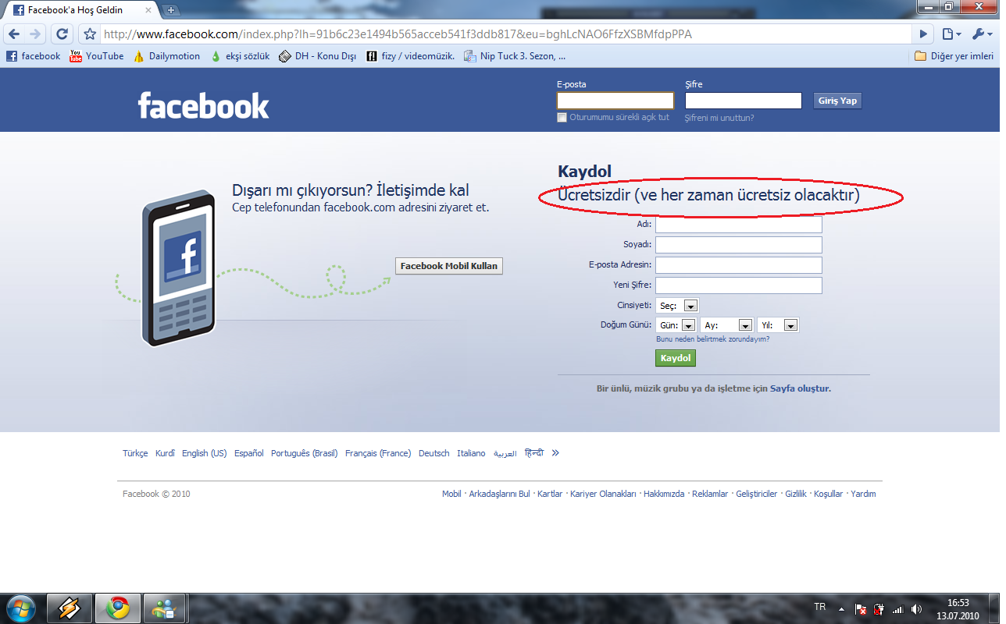Click the volume speaker tray icon
The image size is (1006, 624).
point(916,609)
